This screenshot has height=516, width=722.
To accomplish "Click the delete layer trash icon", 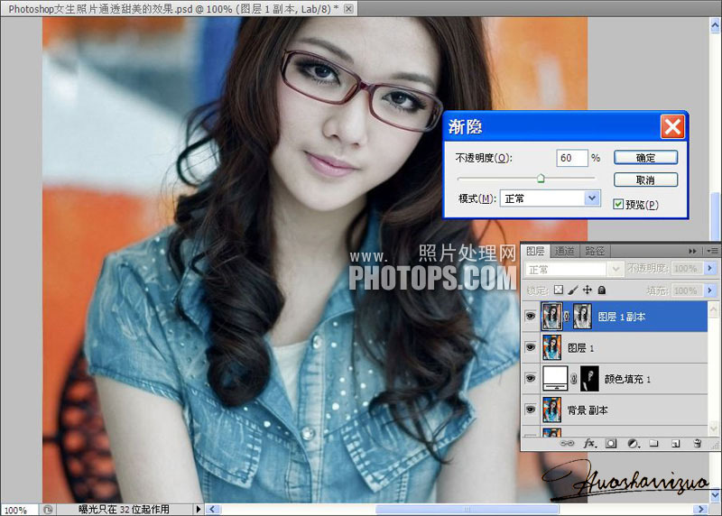I will 697,443.
